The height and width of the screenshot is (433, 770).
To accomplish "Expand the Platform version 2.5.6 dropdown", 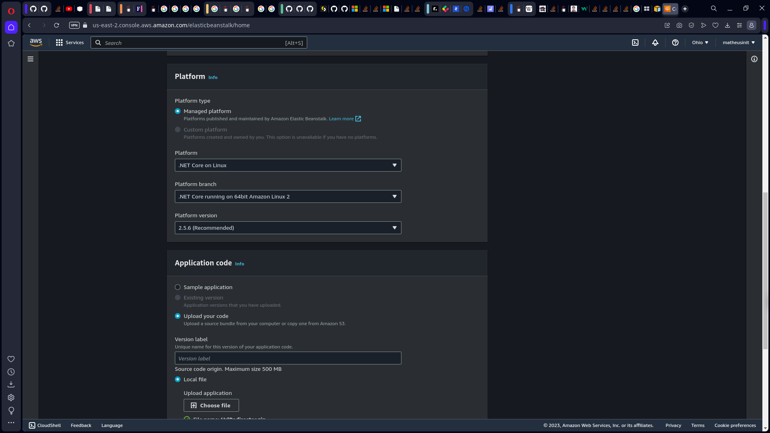I will click(288, 227).
